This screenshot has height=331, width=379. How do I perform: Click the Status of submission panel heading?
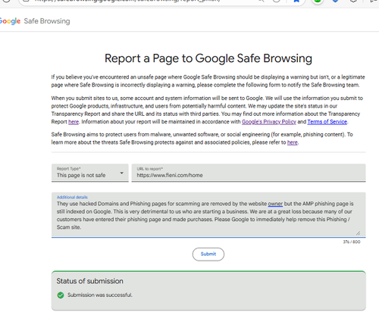click(89, 281)
